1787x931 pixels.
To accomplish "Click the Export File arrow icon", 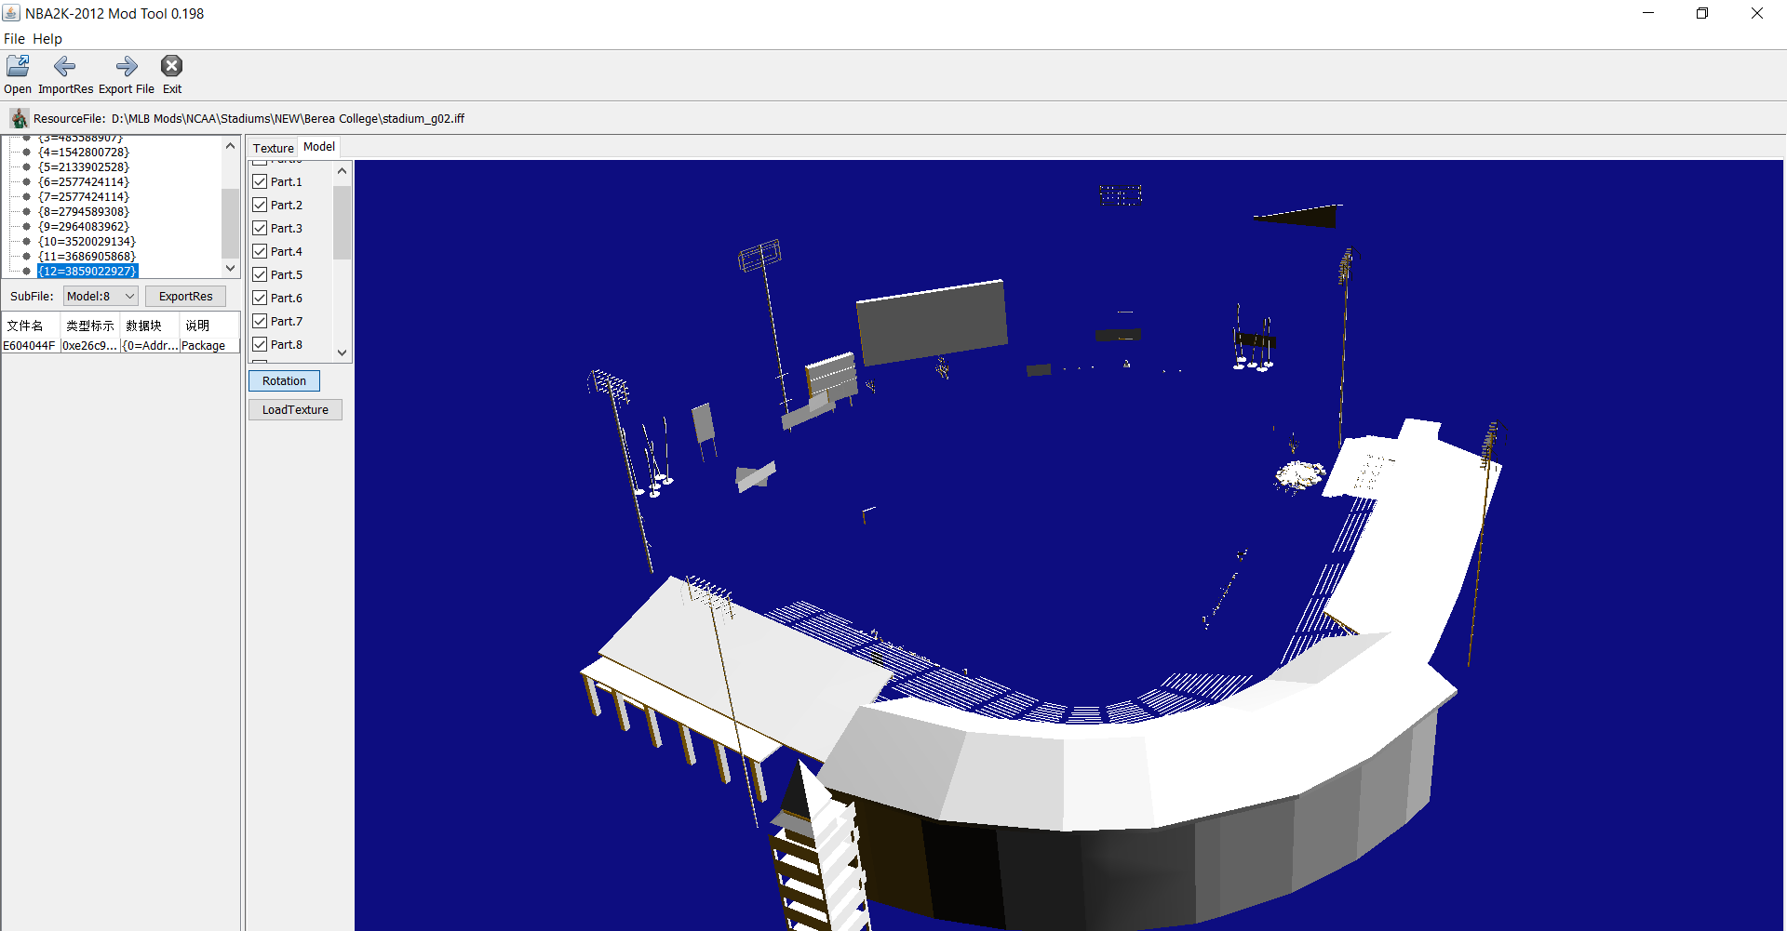I will [x=127, y=66].
